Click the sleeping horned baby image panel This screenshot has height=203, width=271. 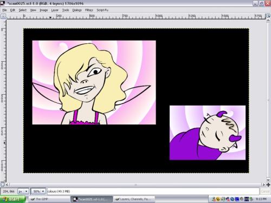point(208,133)
